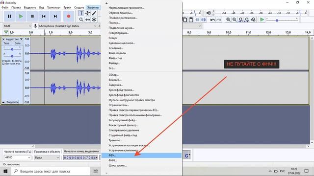Click the playback speaker volume icon
The image size is (314, 176).
(x=209, y=13)
